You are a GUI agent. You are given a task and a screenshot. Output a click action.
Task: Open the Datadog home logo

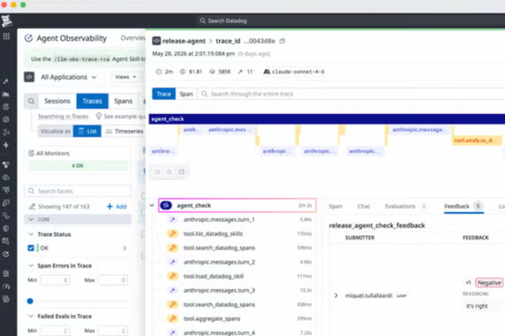(6, 21)
